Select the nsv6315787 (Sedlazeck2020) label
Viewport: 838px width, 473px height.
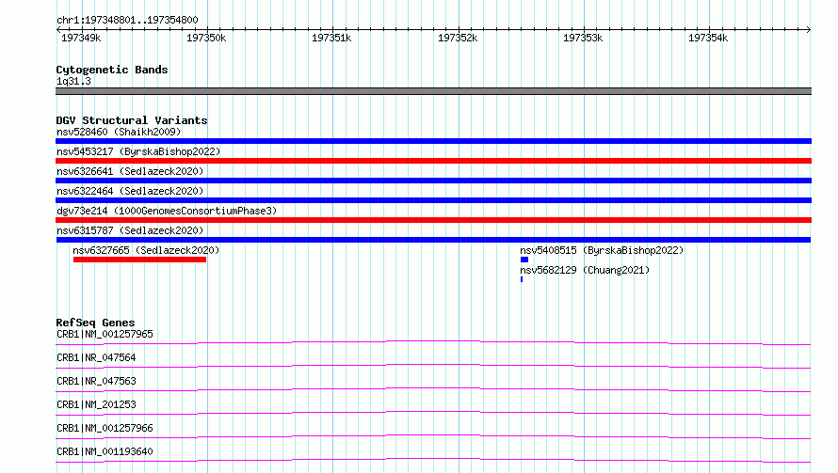pyautogui.click(x=130, y=230)
